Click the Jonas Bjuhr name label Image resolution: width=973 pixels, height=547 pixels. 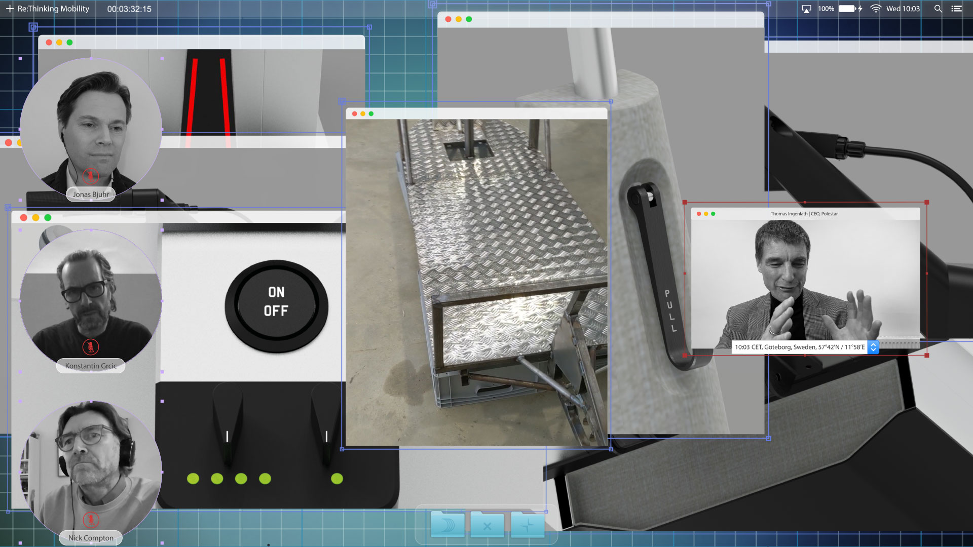point(91,194)
